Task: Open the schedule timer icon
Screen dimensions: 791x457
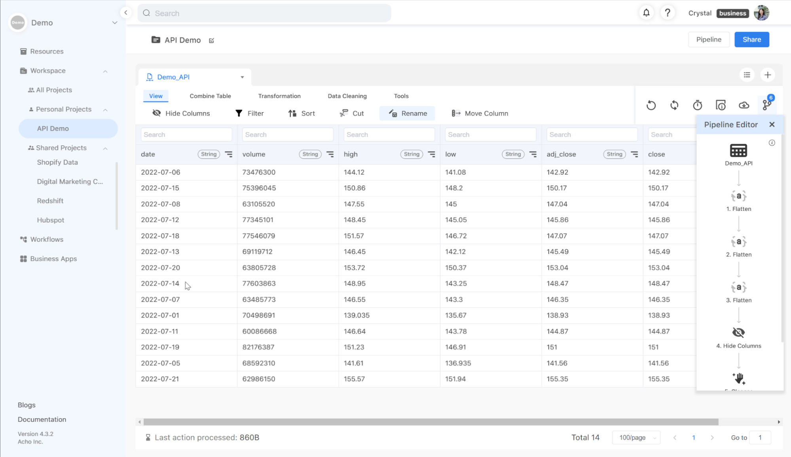Action: pos(697,105)
